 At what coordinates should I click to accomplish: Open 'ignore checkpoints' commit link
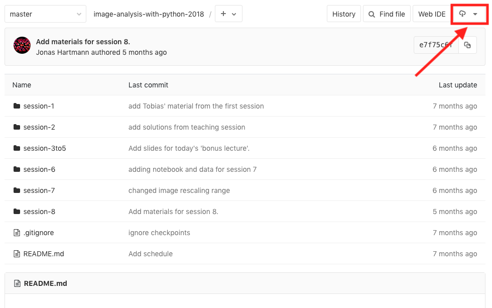point(159,233)
